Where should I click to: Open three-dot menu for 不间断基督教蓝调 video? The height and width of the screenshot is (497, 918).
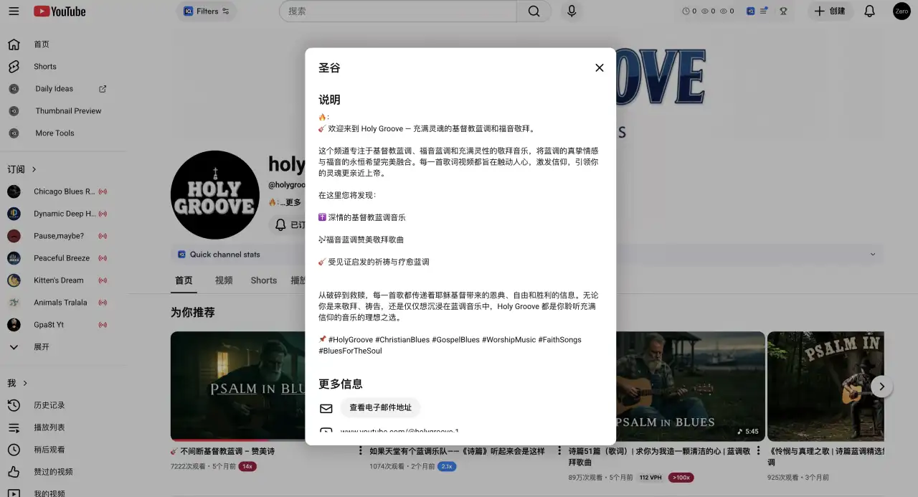tap(361, 451)
